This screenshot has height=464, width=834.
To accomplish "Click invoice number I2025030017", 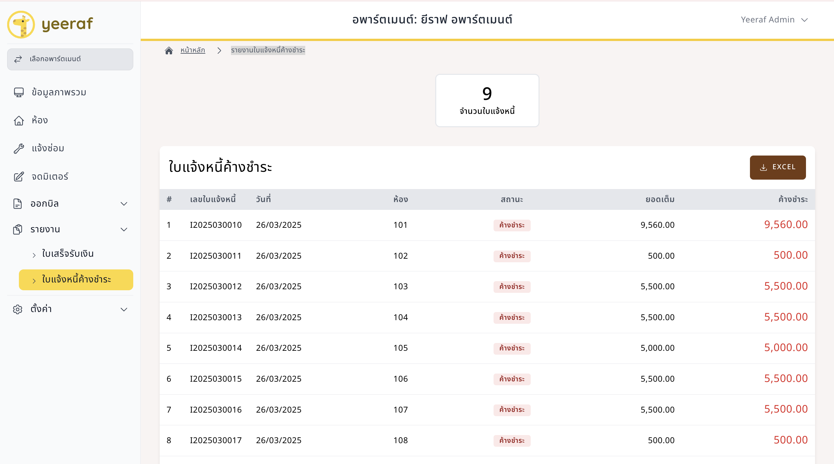I will click(x=216, y=440).
